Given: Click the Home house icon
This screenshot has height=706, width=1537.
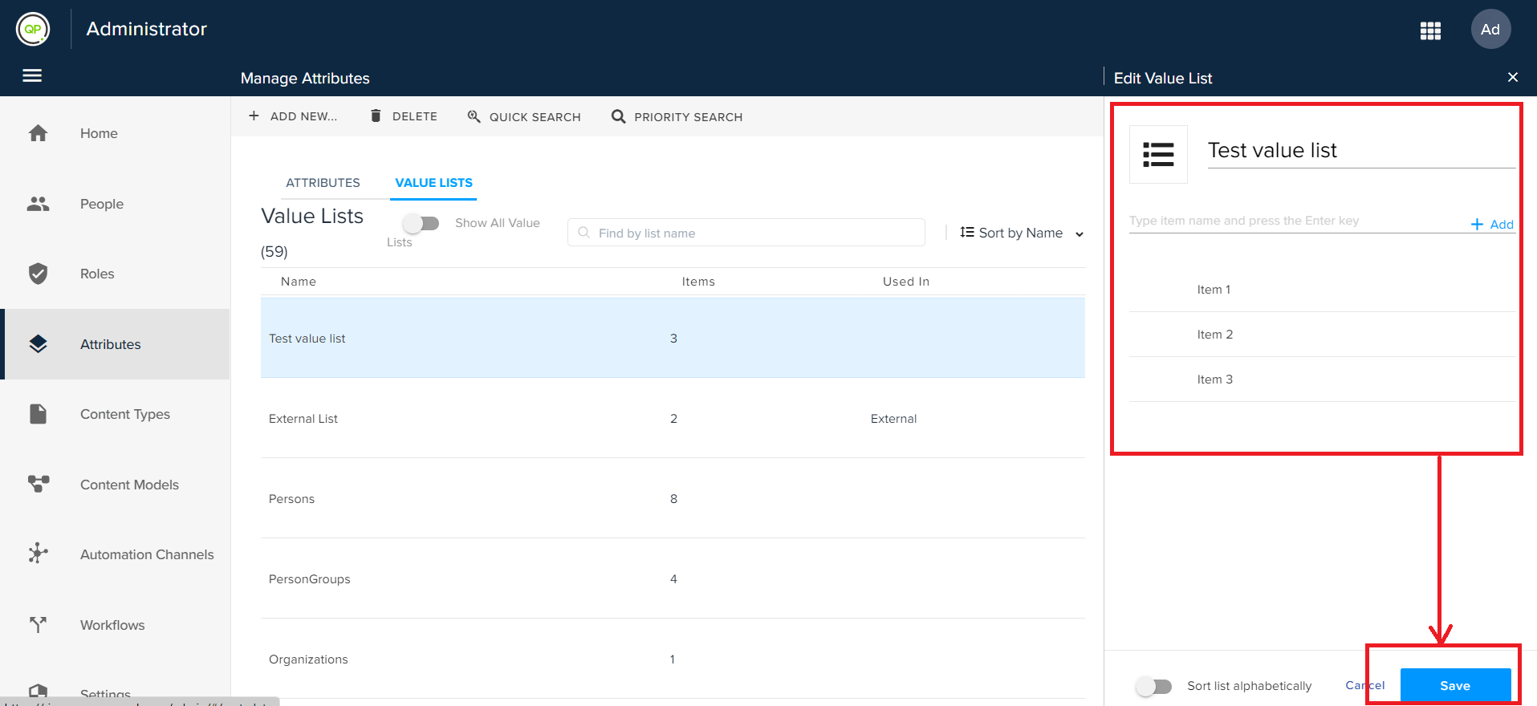Looking at the screenshot, I should [38, 133].
